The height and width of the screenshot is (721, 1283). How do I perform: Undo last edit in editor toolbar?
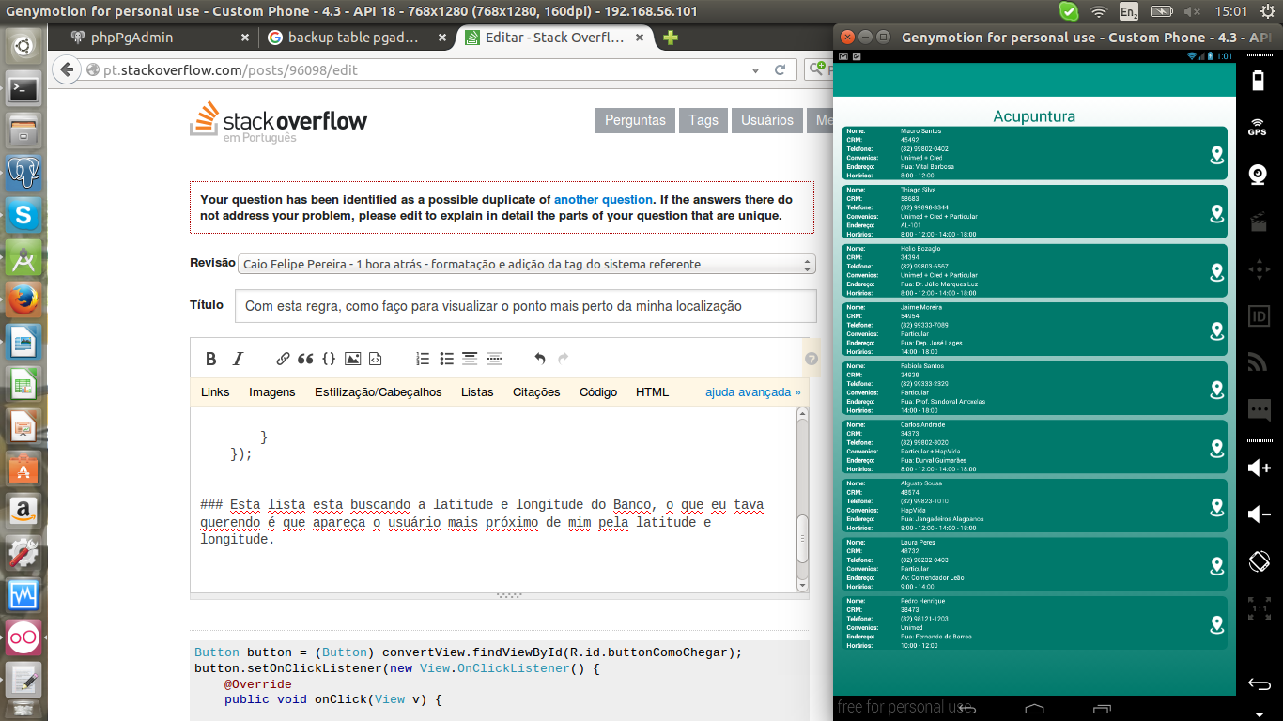point(539,359)
